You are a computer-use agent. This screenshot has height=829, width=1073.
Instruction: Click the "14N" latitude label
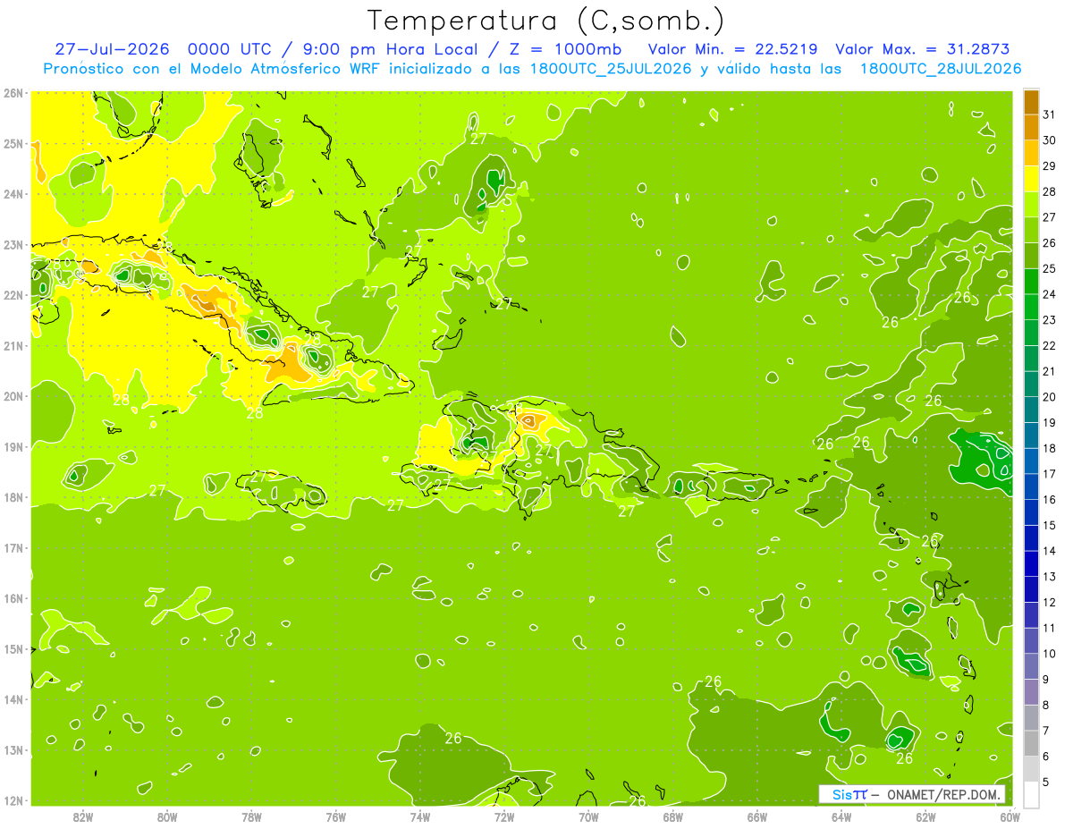[13, 699]
